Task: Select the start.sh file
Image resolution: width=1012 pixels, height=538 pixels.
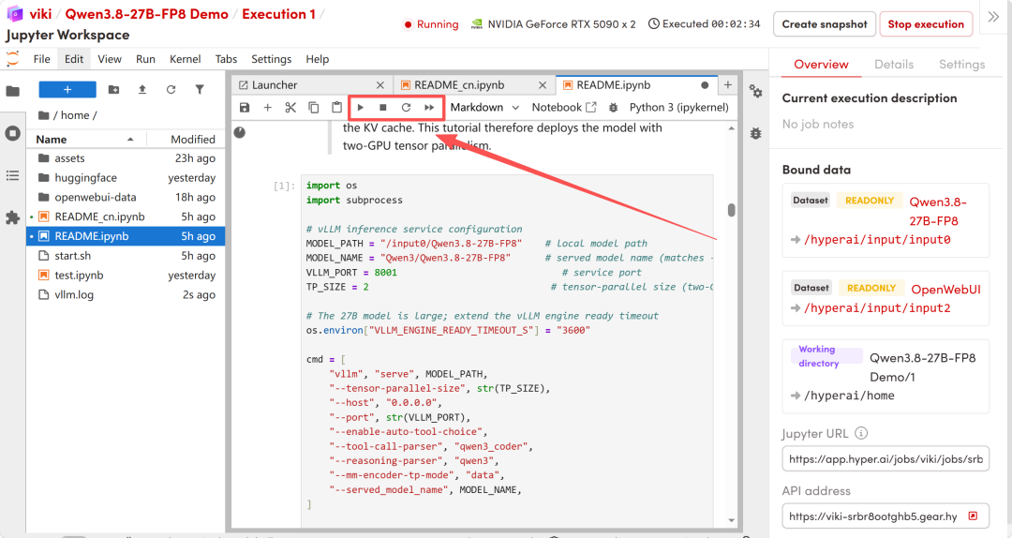Action: [126, 256]
